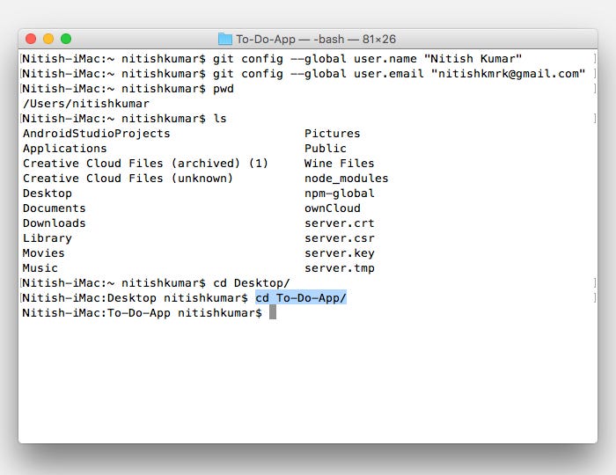616x475 pixels.
Task: Click Movies in the ls listing
Action: coord(43,253)
